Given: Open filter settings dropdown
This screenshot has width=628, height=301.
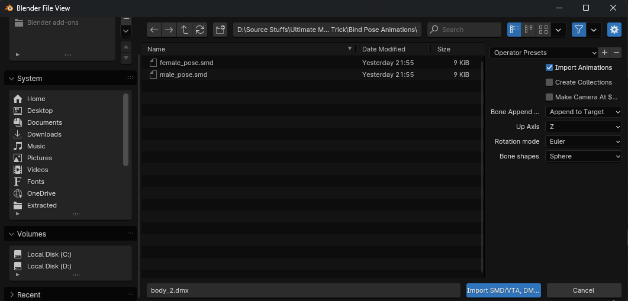Looking at the screenshot, I should [594, 30].
